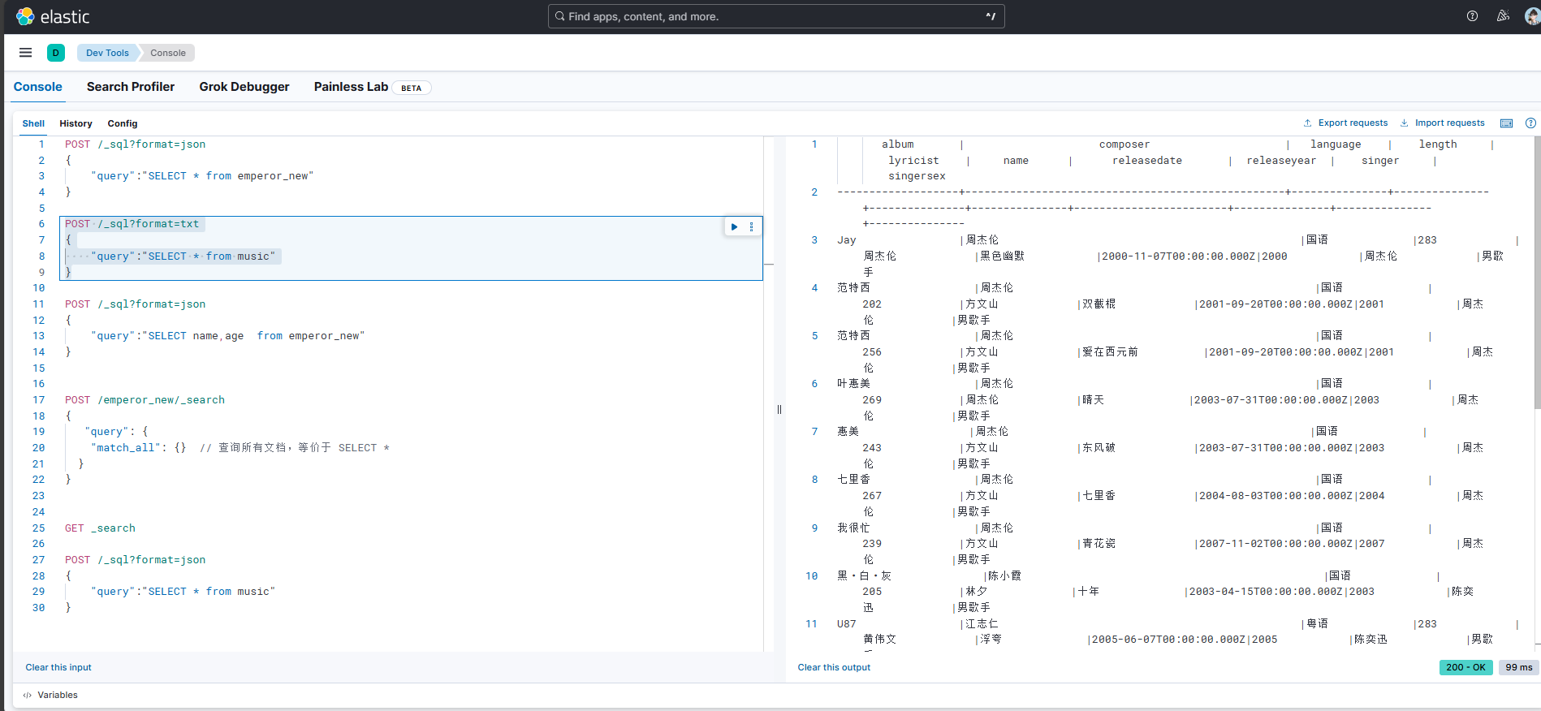Open the Grok Debugger tab

click(244, 87)
